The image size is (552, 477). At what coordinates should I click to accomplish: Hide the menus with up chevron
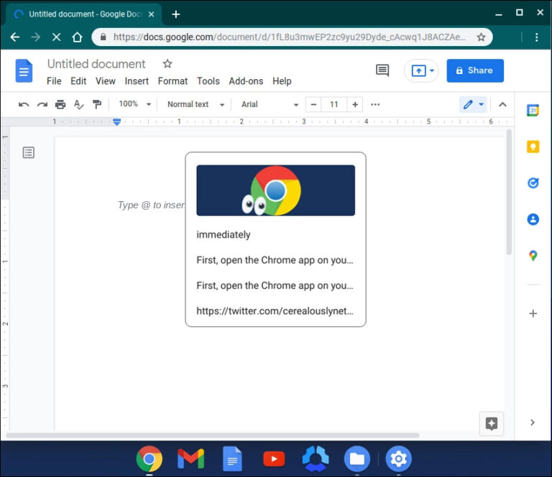[502, 104]
